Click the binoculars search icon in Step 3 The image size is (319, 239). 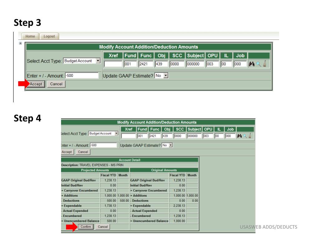point(252,64)
